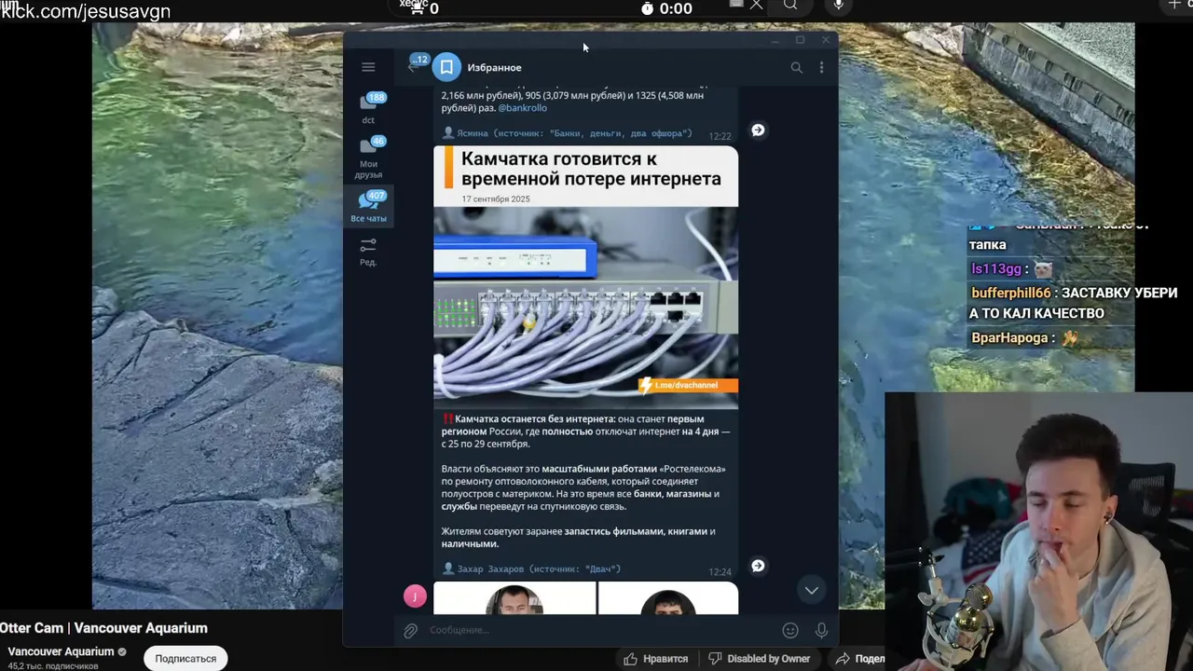
Task: Click the X icon beside top search
Action: tap(757, 5)
